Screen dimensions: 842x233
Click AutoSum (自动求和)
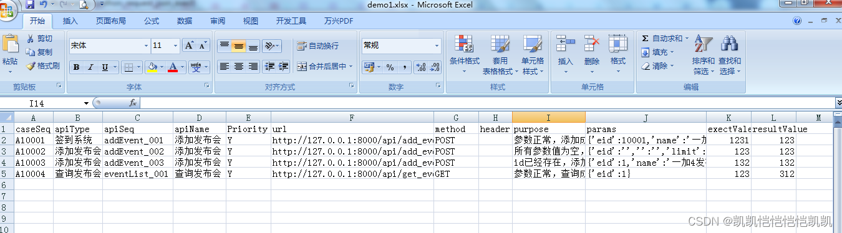click(x=665, y=39)
